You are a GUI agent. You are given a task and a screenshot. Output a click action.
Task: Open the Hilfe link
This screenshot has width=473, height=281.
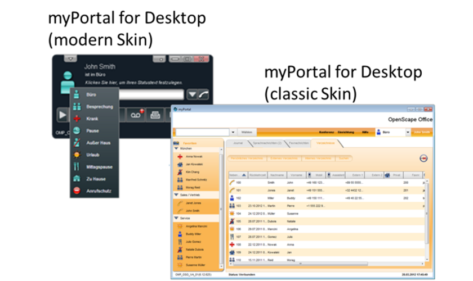(365, 132)
